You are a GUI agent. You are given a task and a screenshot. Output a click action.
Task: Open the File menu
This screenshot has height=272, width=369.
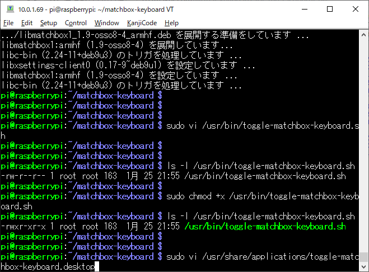8,23
